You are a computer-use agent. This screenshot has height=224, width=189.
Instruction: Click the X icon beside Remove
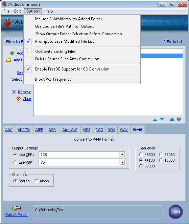(14, 92)
